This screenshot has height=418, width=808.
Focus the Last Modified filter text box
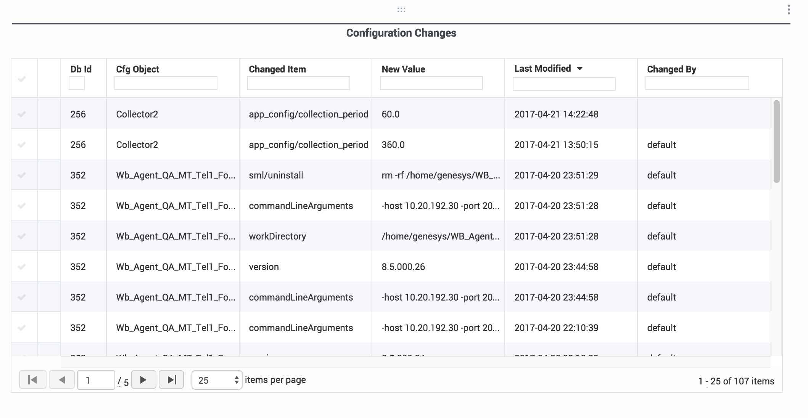pyautogui.click(x=563, y=84)
